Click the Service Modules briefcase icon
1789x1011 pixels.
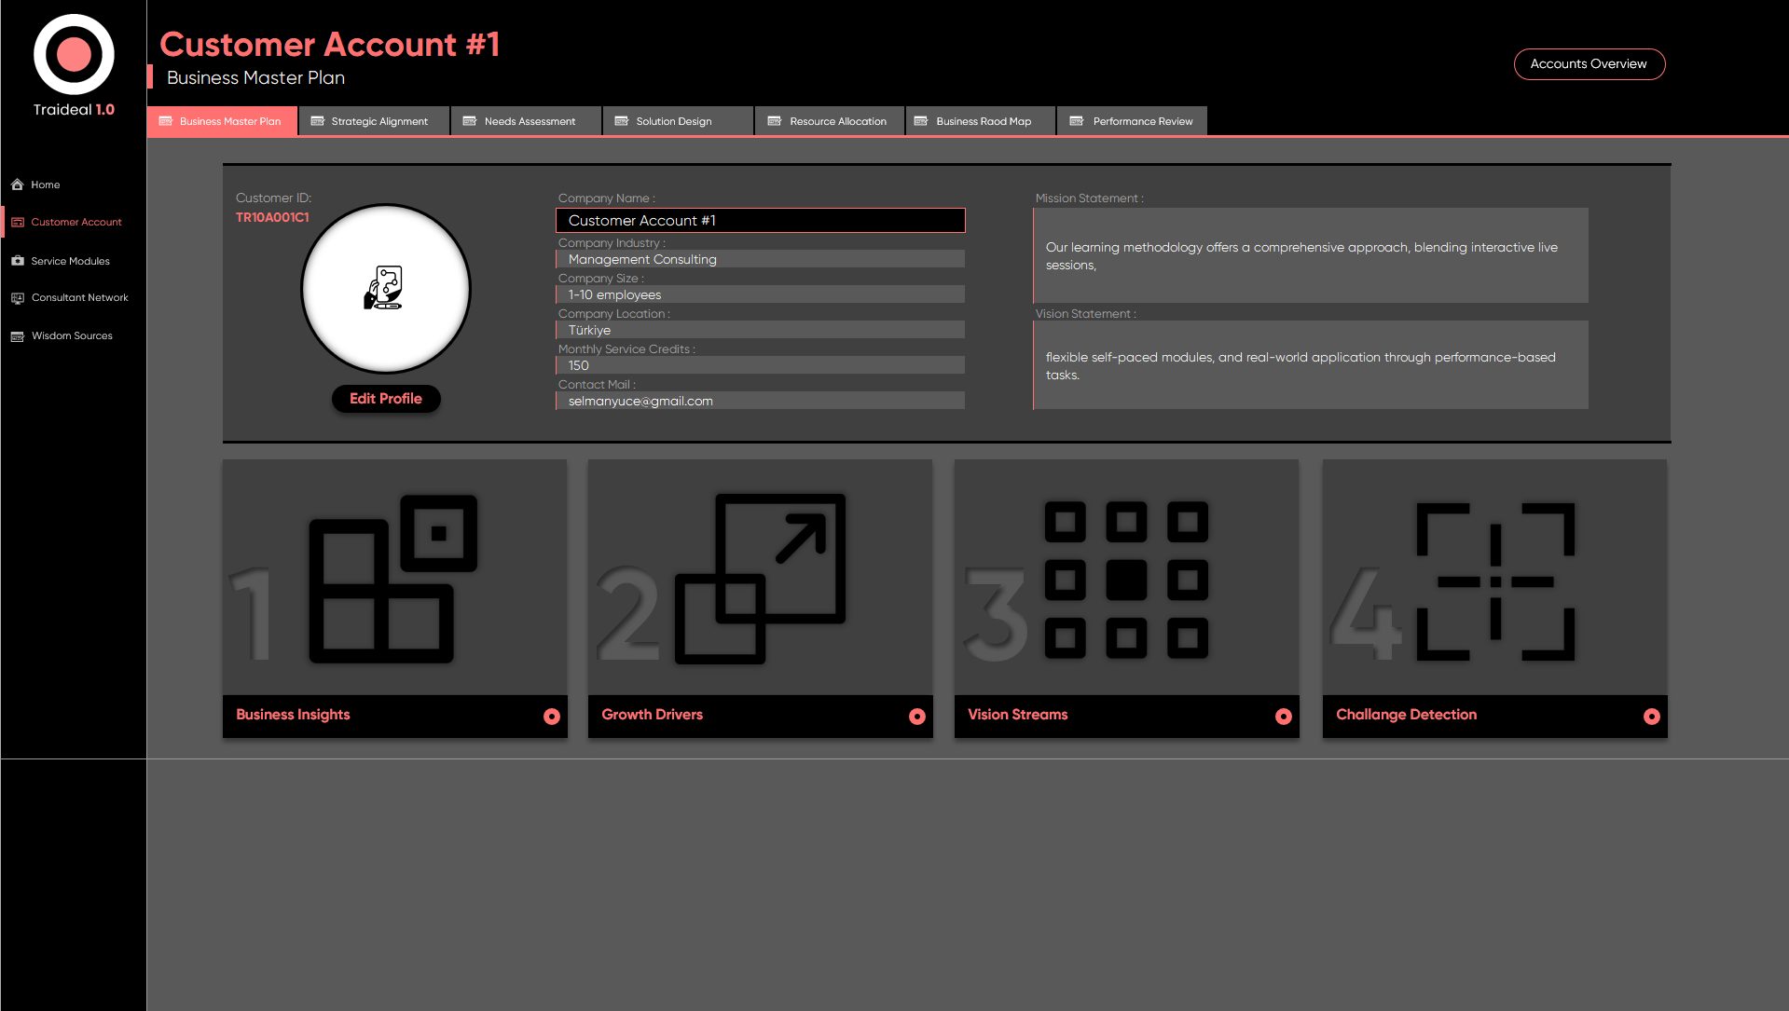click(18, 261)
